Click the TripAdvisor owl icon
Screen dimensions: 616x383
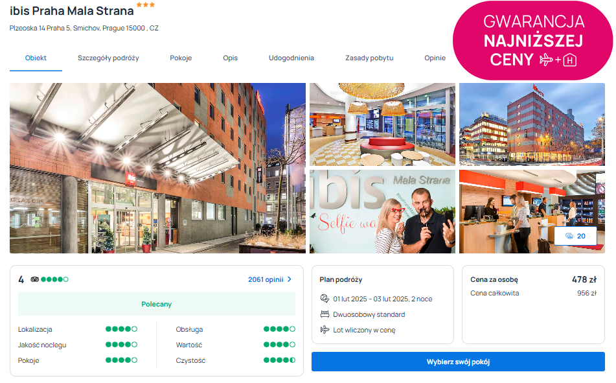pos(35,279)
